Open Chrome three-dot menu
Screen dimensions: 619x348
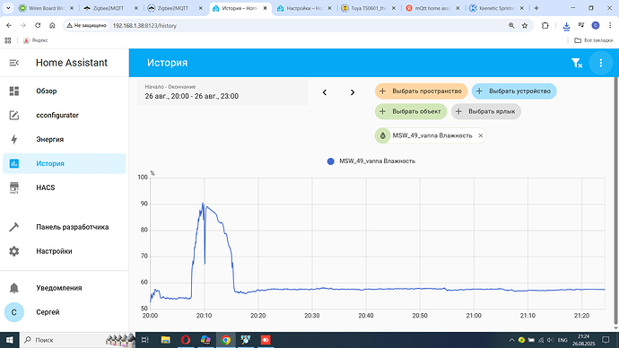tap(610, 25)
